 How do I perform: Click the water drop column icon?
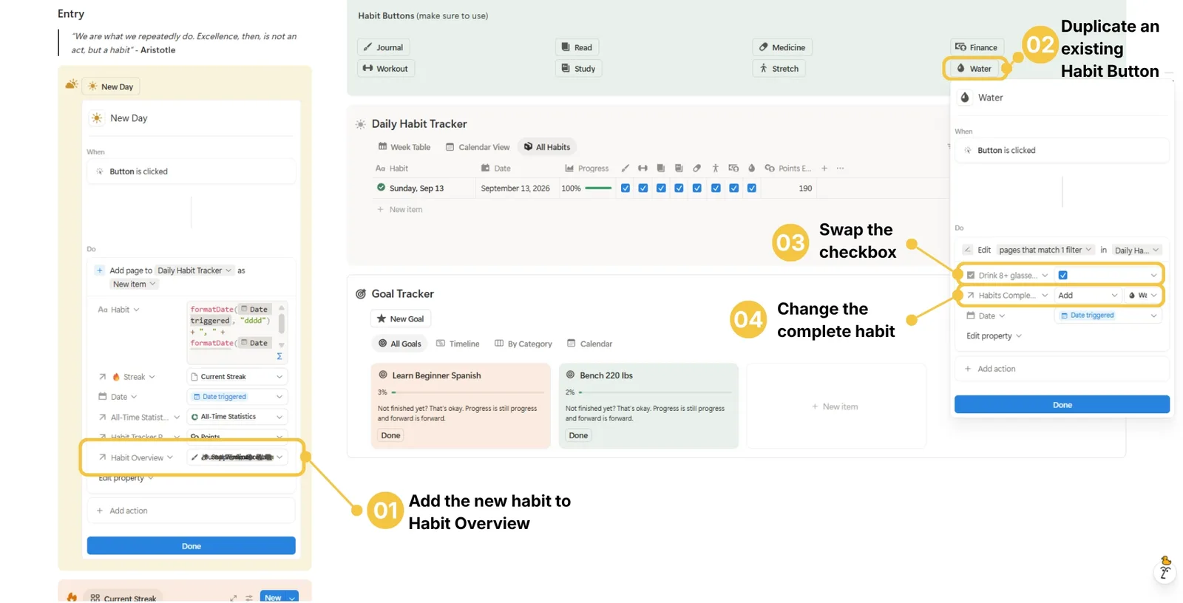pos(752,168)
